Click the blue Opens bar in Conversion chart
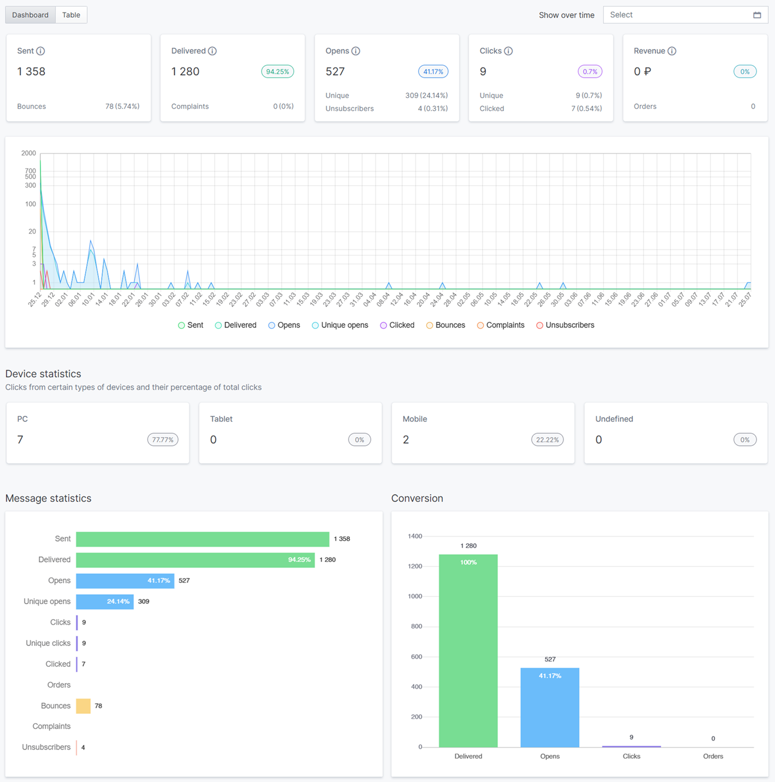 pos(550,707)
